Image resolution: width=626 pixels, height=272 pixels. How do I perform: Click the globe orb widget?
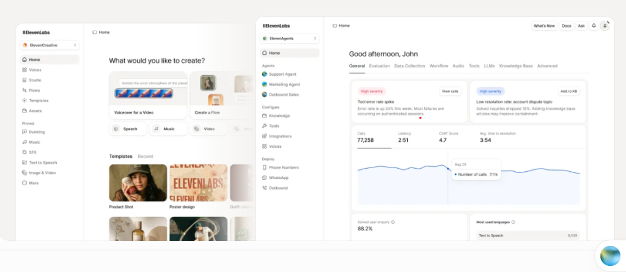pyautogui.click(x=610, y=256)
